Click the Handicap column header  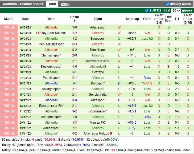click(x=132, y=19)
